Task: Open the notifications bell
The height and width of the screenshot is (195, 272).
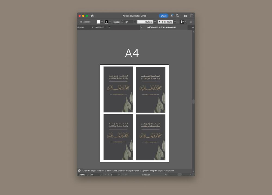Action: point(172,16)
